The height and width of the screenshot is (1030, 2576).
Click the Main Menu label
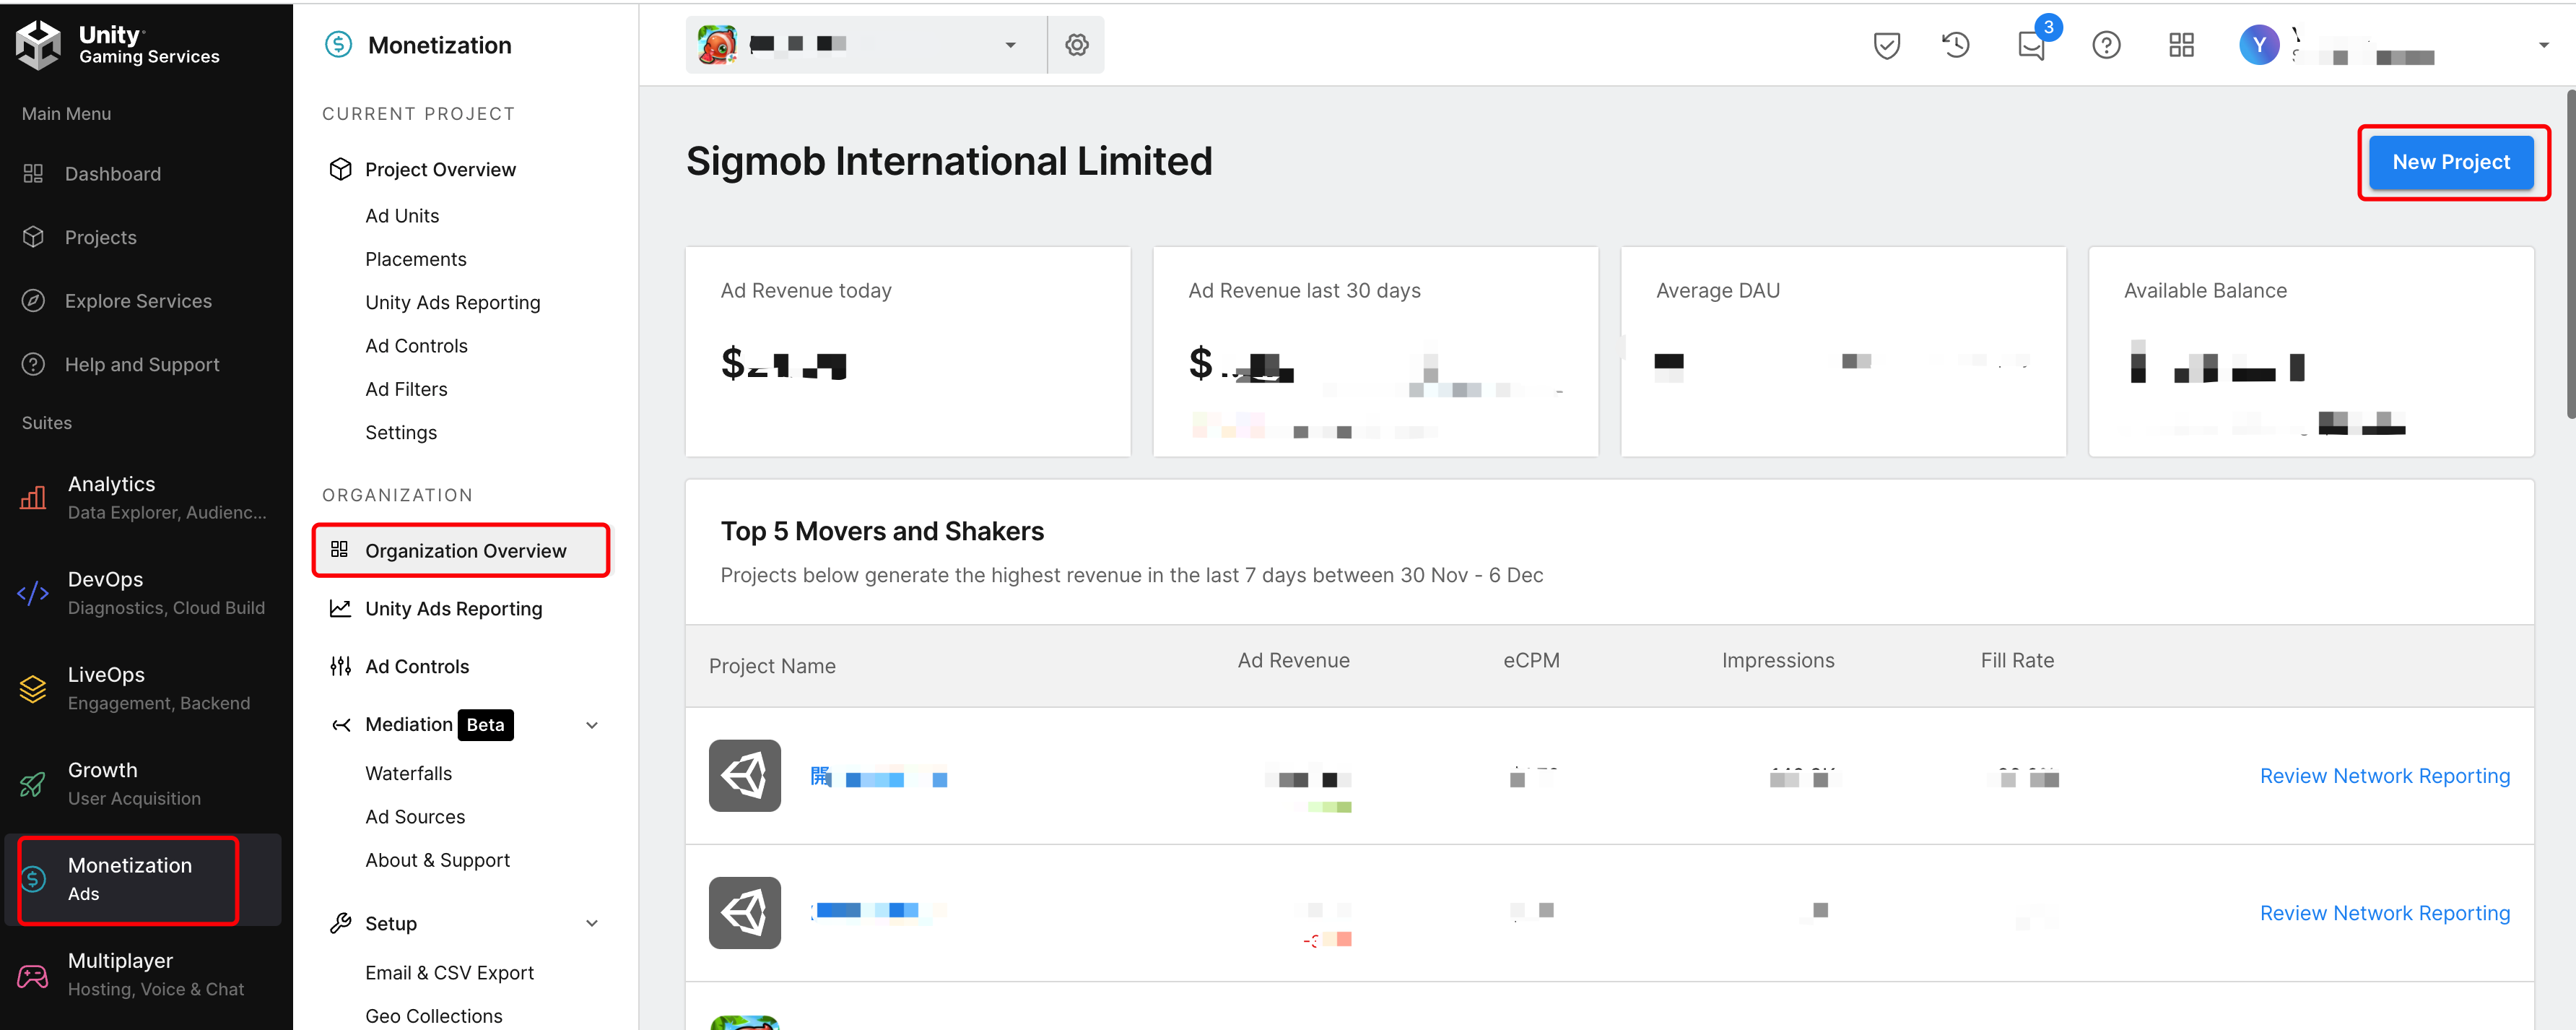tap(66, 114)
